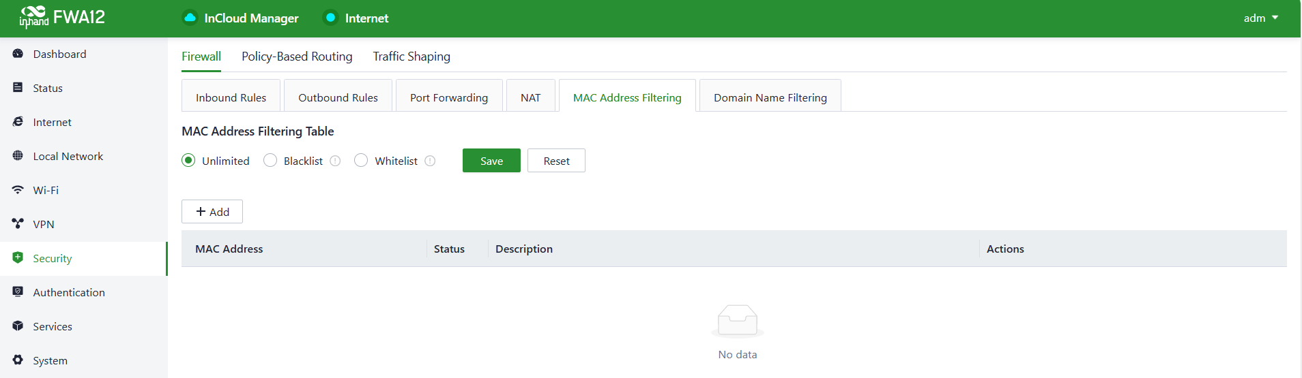Switch to Policy-Based Routing tab
This screenshot has height=378, width=1302.
pyautogui.click(x=297, y=57)
